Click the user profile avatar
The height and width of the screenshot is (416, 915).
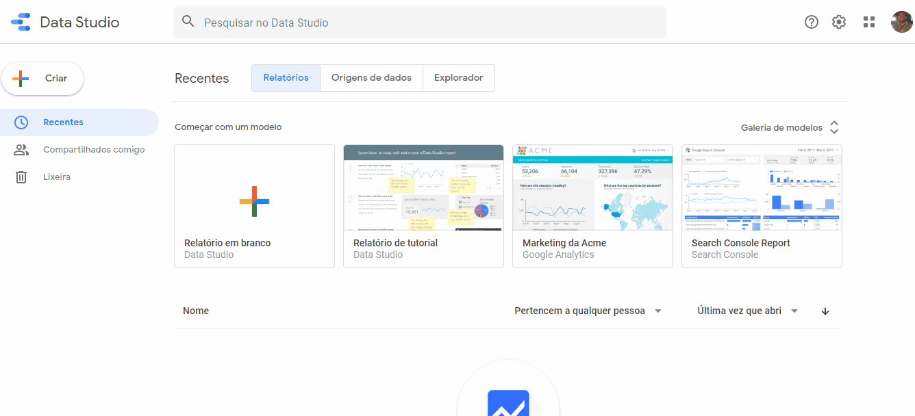(x=901, y=22)
